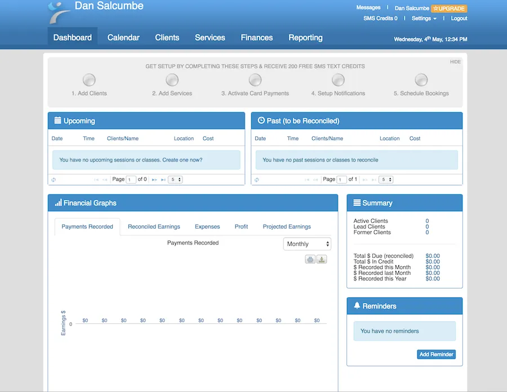The width and height of the screenshot is (507, 392).
Task: Go to next page in Upcoming table
Action: [154, 180]
